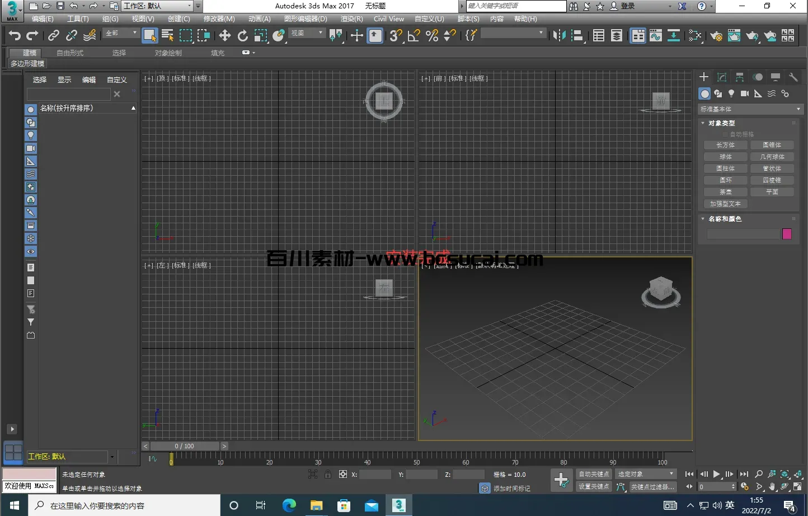
Task: Click the 茶壶 teapot button
Action: 725,192
